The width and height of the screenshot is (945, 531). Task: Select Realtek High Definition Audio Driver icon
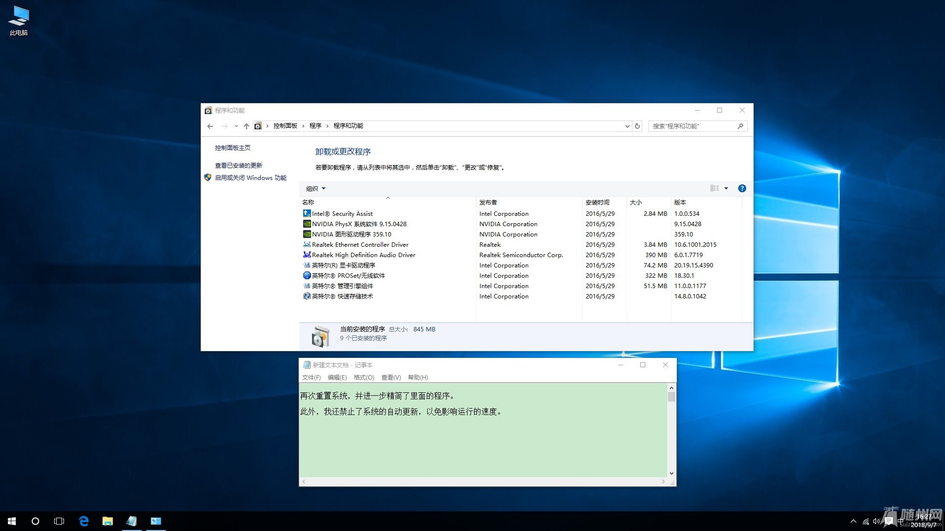point(307,255)
